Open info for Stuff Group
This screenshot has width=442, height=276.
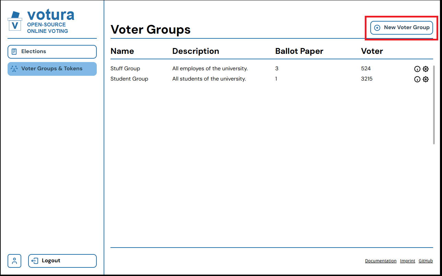417,69
